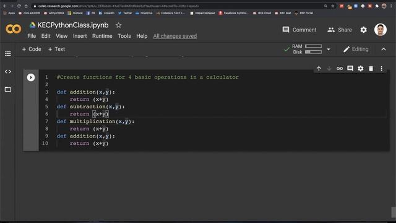Image resolution: width=396 pixels, height=223 pixels.
Task: Go back in browser
Action: click(5, 6)
